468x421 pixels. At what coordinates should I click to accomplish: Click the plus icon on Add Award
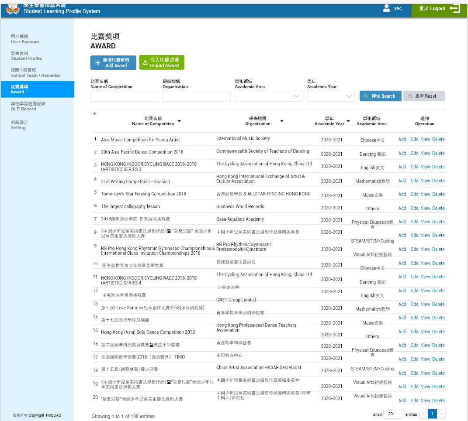98,63
